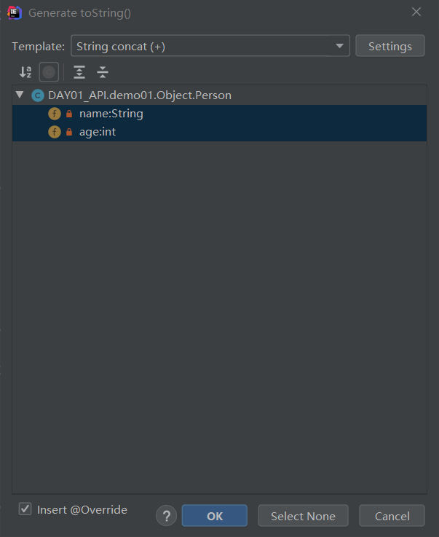This screenshot has height=537, width=439.
Task: Click the field icon next to age:int
Action: click(x=55, y=132)
